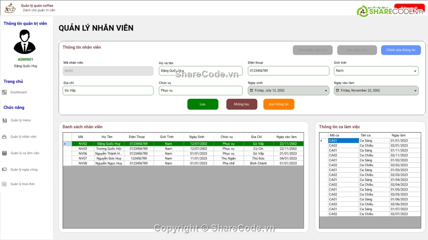
Task: Open Quản lý hoá đơn section
Action: click(23, 184)
